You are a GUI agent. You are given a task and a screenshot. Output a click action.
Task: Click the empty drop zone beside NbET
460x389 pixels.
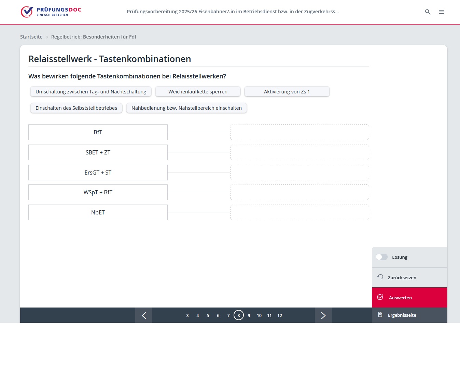point(299,212)
